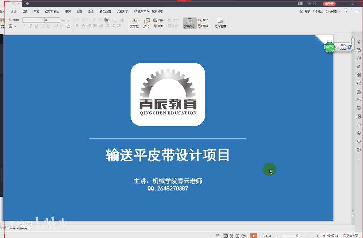The image size is (363, 238).
Task: Click the bullet list icon
Action: pos(78,20)
